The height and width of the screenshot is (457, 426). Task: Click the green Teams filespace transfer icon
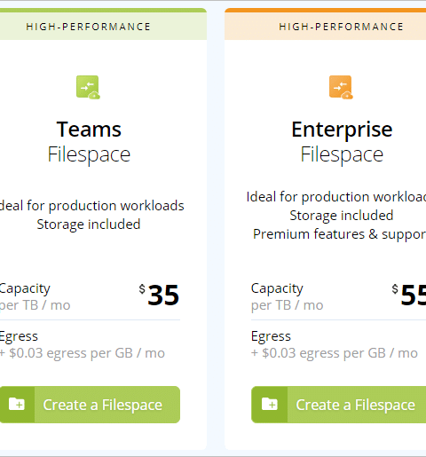point(88,87)
